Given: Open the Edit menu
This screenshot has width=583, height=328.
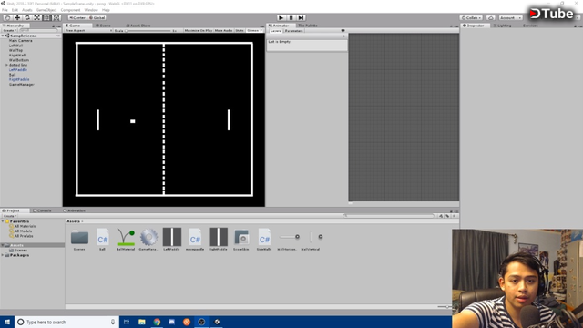Looking at the screenshot, I should point(15,10).
